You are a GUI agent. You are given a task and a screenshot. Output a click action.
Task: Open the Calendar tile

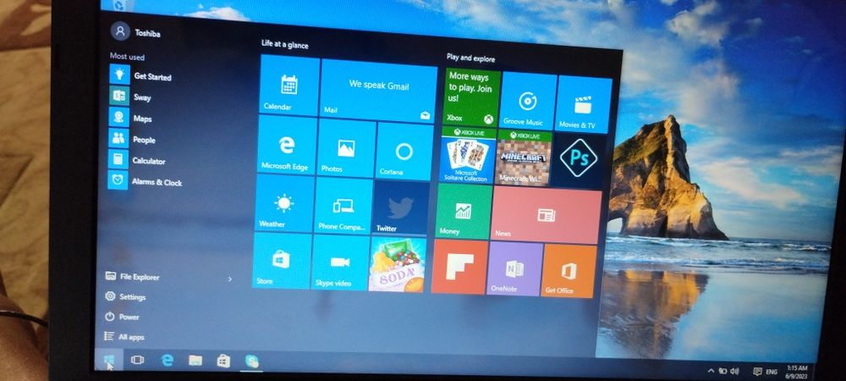(x=289, y=85)
